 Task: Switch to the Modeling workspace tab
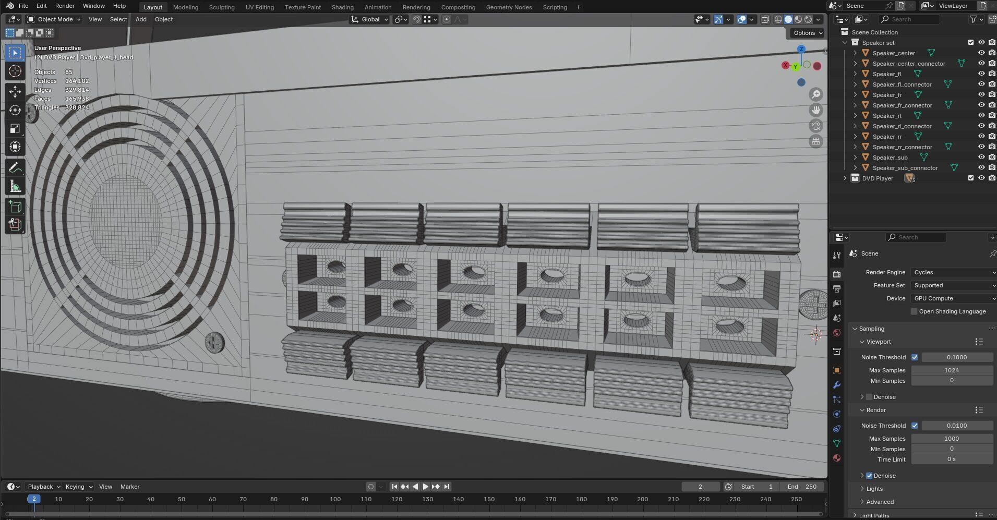(x=186, y=7)
